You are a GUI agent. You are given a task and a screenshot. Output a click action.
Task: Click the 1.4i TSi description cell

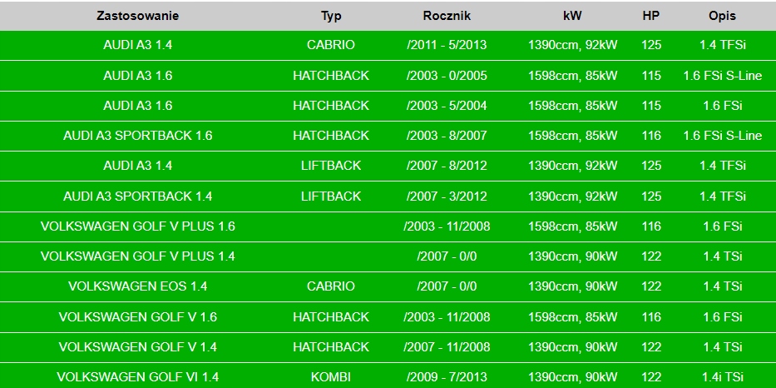[x=722, y=377]
